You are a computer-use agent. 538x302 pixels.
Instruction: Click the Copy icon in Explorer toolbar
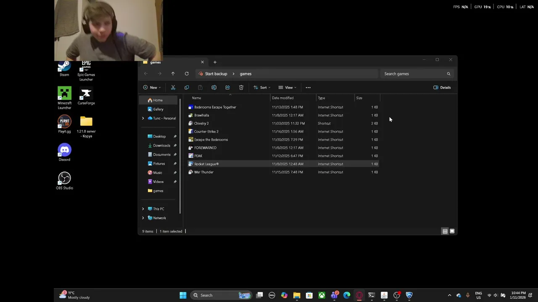click(187, 88)
